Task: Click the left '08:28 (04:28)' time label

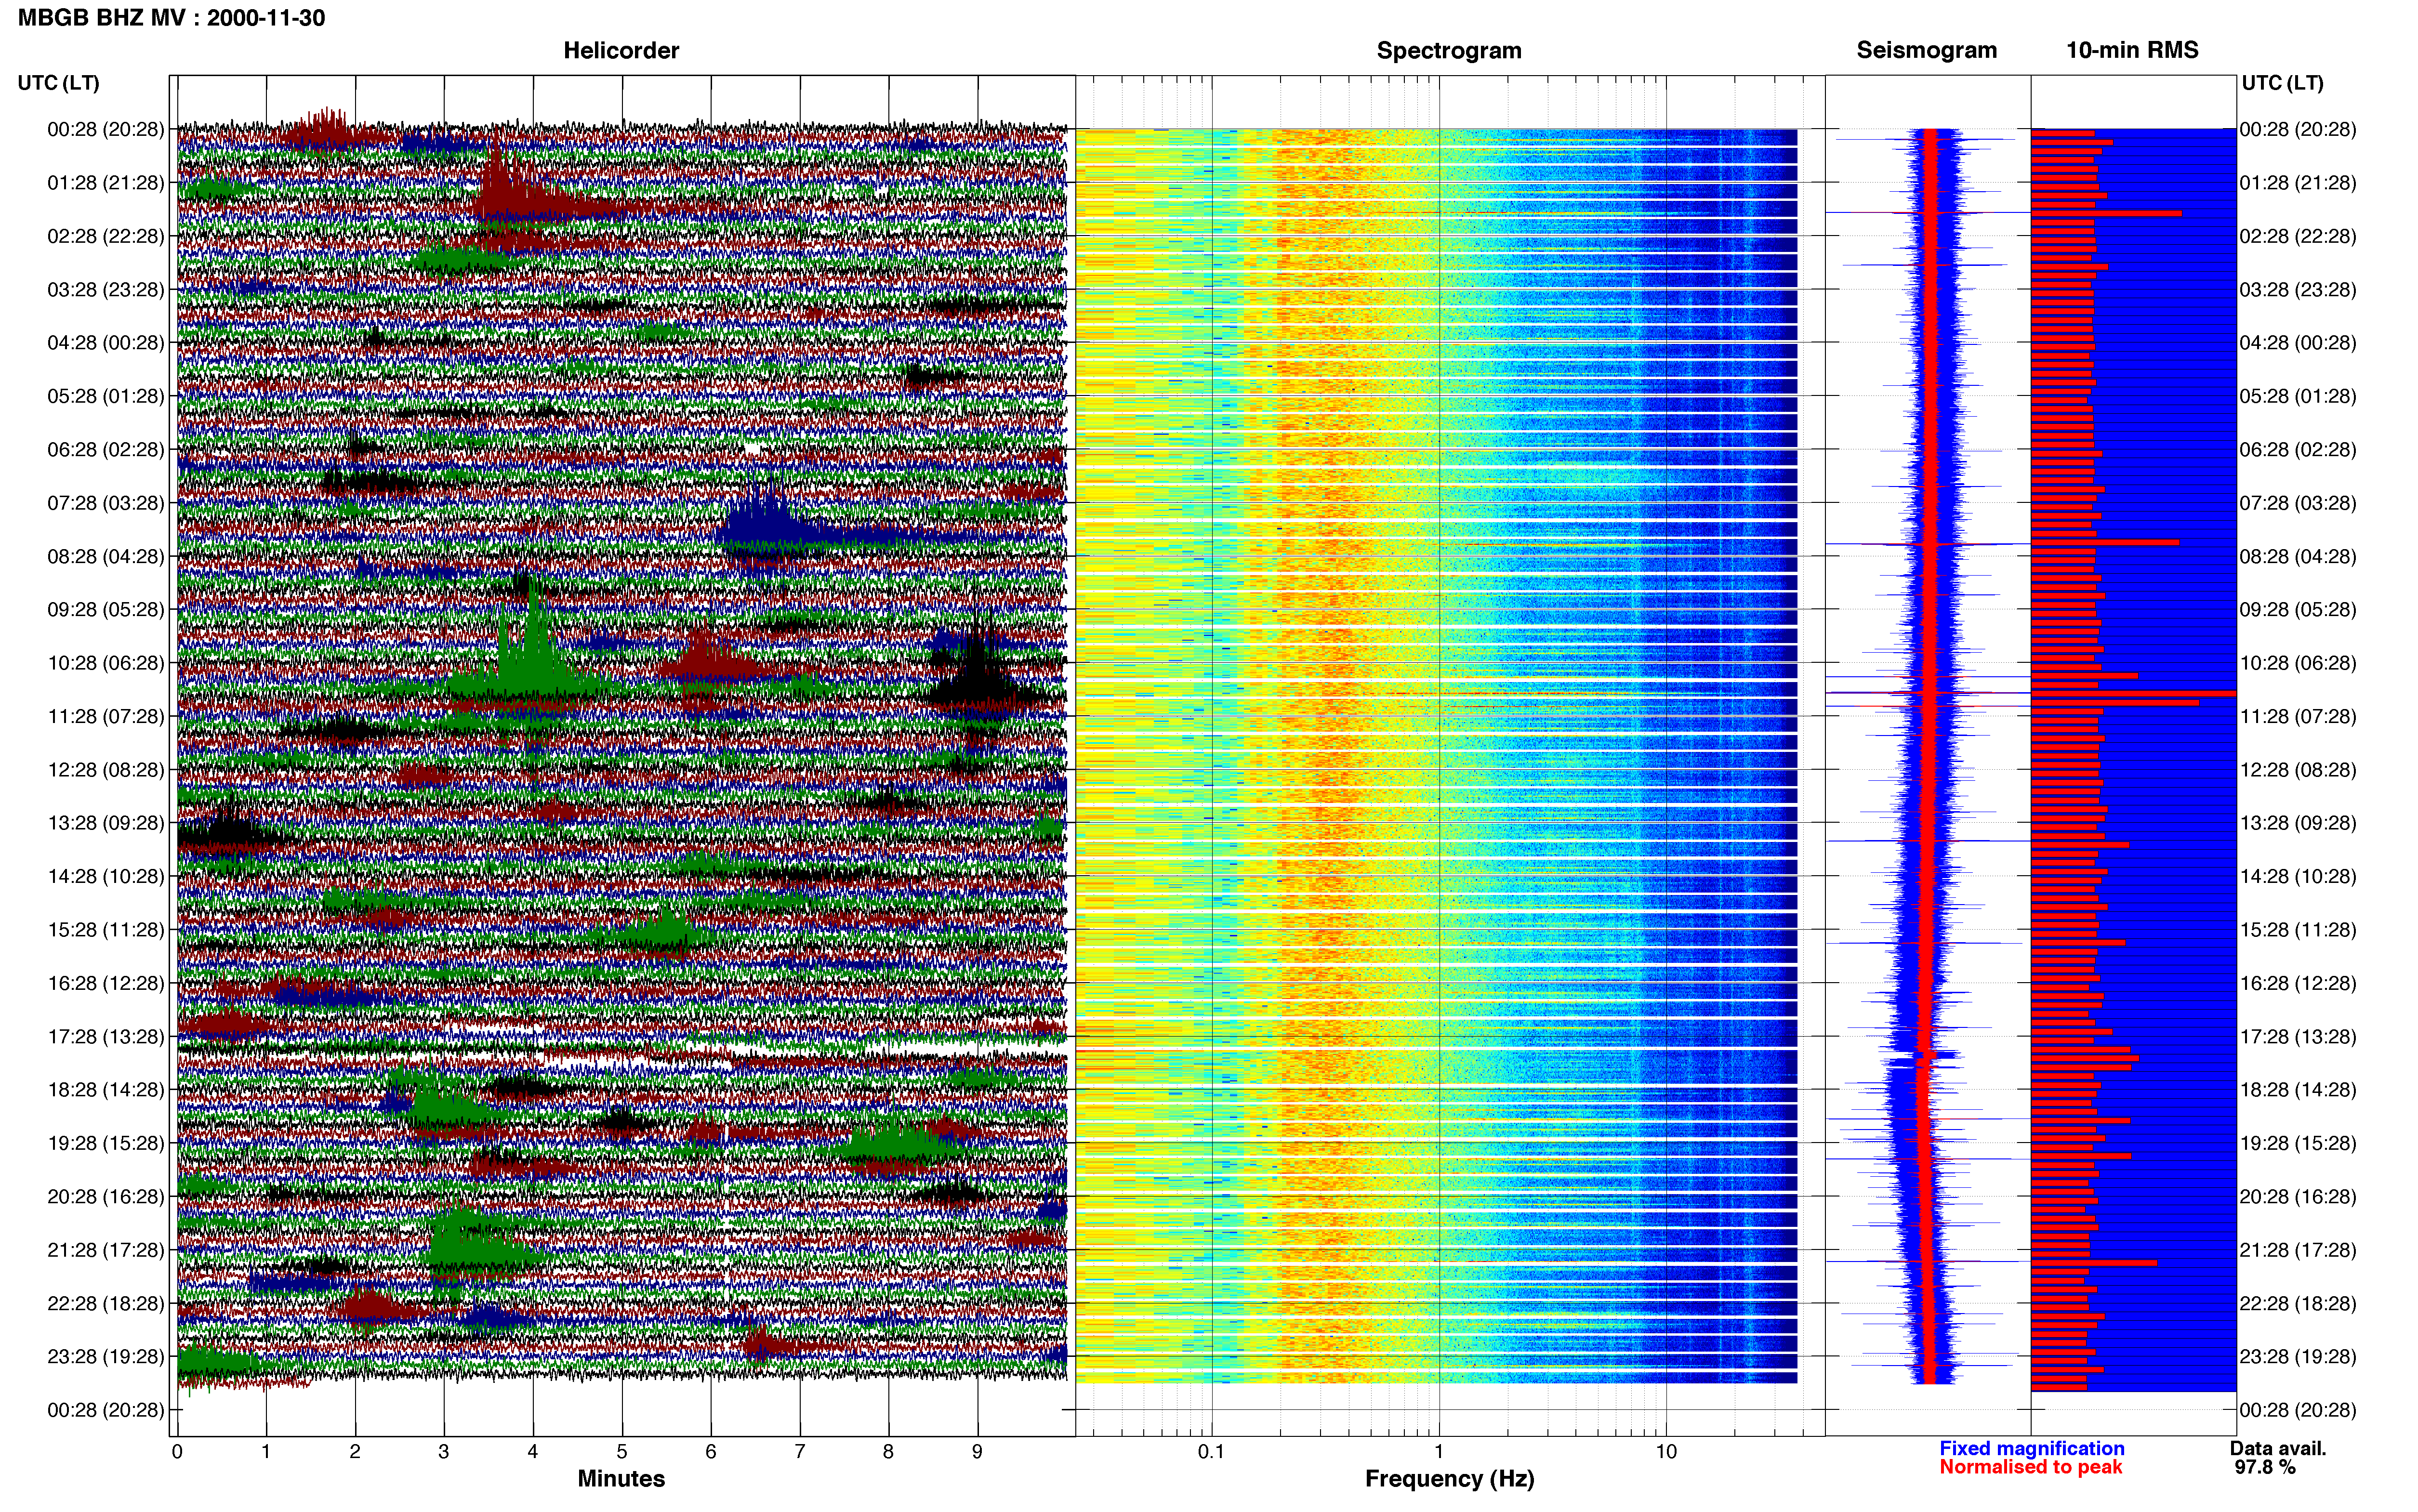Action: (106, 556)
